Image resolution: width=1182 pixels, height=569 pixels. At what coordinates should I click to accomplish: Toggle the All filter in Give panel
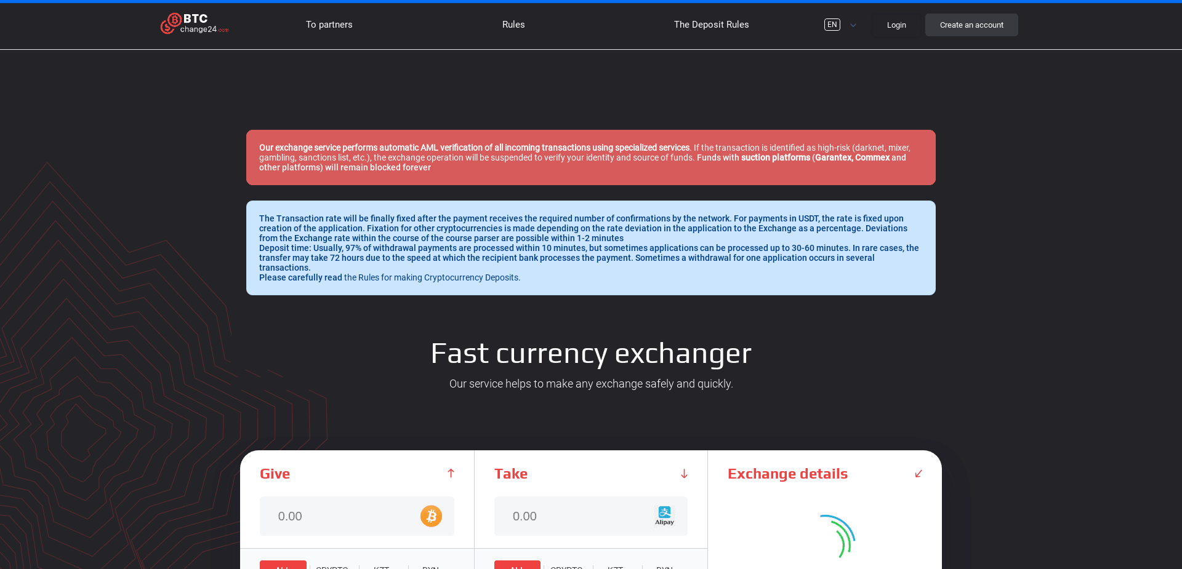tap(283, 567)
